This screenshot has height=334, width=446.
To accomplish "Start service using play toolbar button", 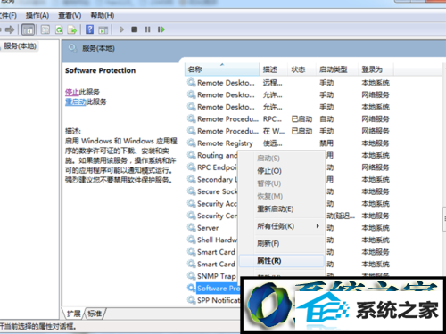I will pyautogui.click(x=121, y=29).
